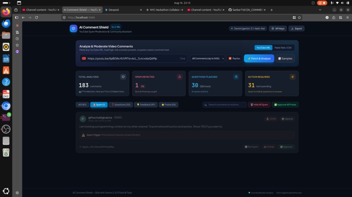Switch to the Devpost tab
352x197 pixels.
click(123, 10)
